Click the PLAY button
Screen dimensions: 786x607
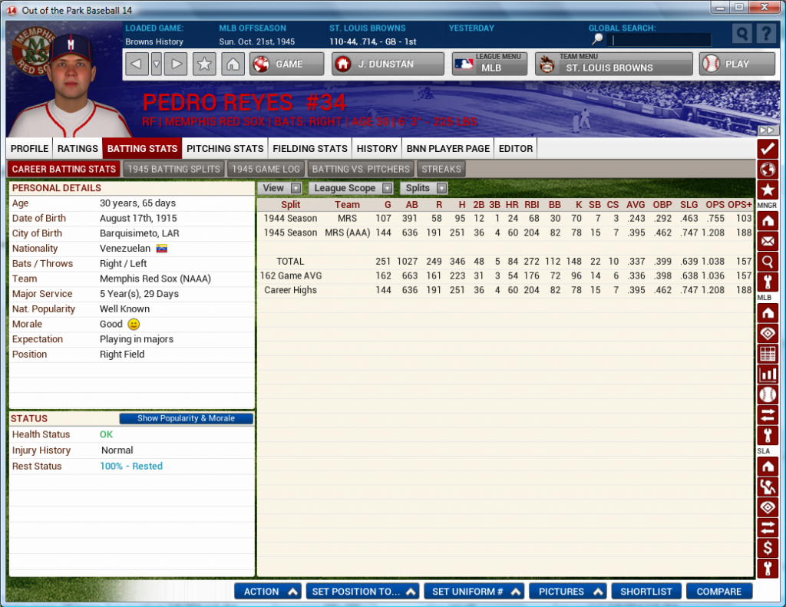pyautogui.click(x=737, y=64)
